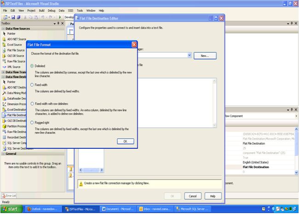
Task: Collapse the General toolbox group
Action: click(3, 153)
